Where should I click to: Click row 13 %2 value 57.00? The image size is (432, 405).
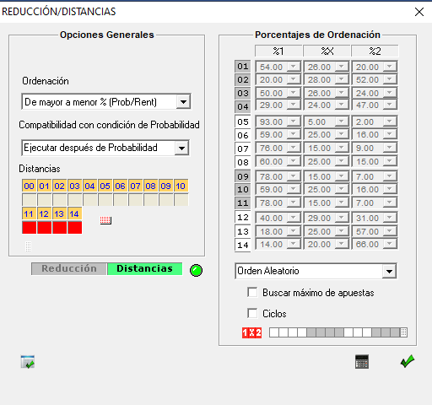tap(367, 231)
